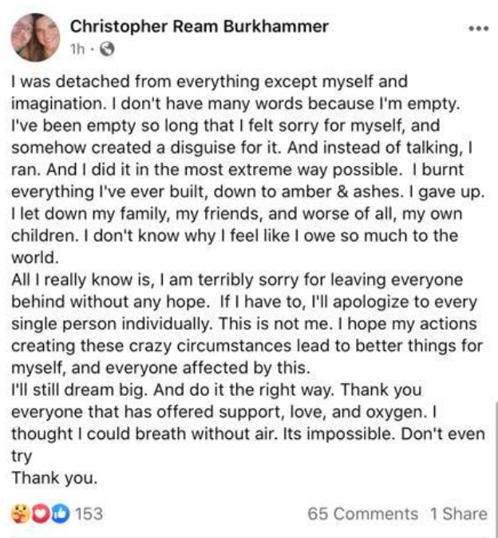Click the "1 Share" link
Screen dimensions: 498x538
pos(458,514)
